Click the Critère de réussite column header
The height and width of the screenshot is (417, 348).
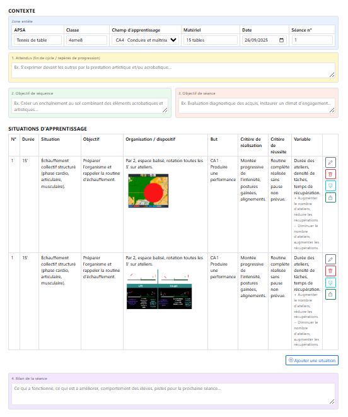279,146
